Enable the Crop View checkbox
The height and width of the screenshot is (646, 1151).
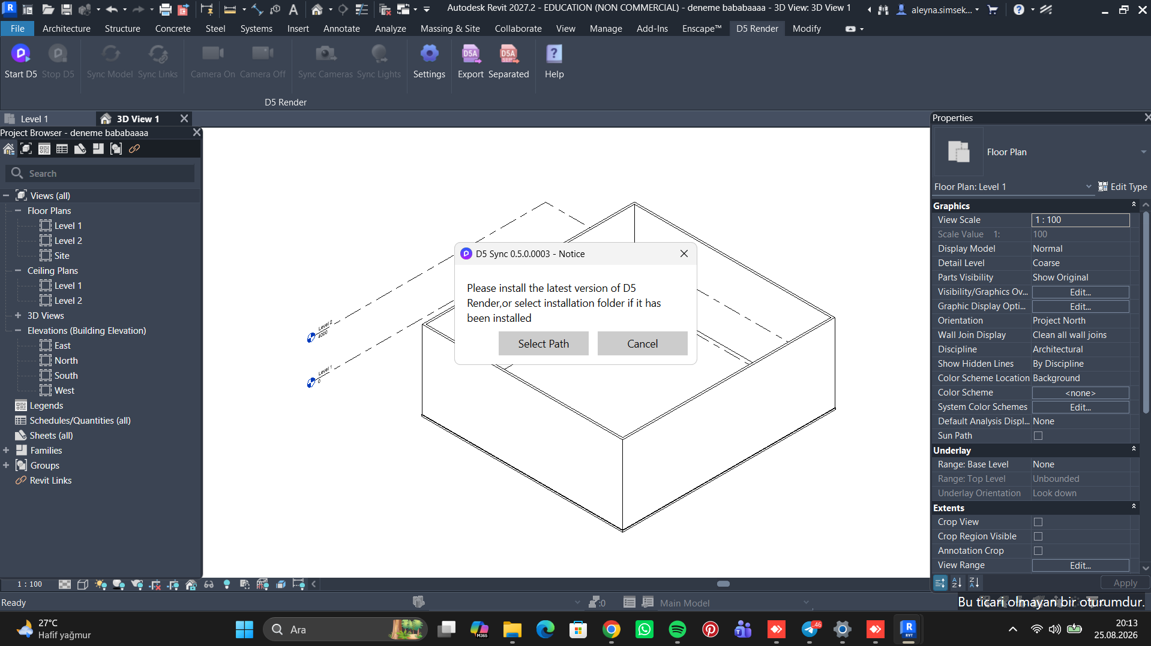1038,522
